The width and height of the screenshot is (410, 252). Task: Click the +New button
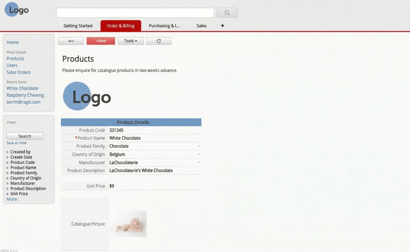coord(100,41)
